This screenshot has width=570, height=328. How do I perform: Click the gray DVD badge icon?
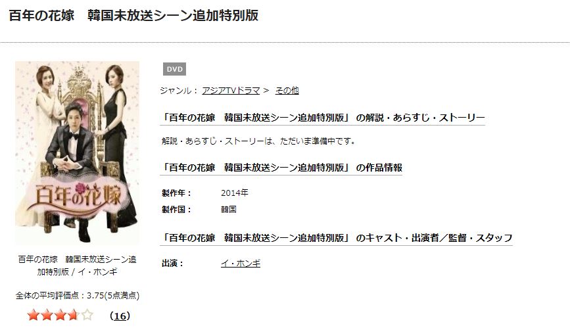tap(174, 69)
